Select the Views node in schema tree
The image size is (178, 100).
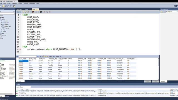[3, 33]
